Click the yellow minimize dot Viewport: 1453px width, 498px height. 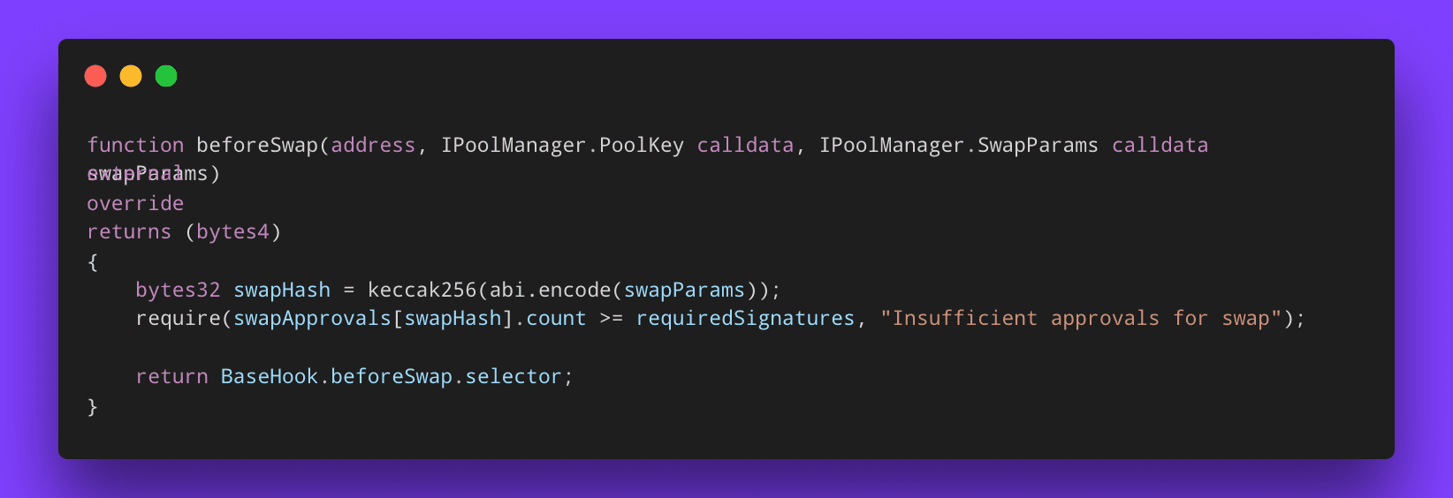coord(131,77)
